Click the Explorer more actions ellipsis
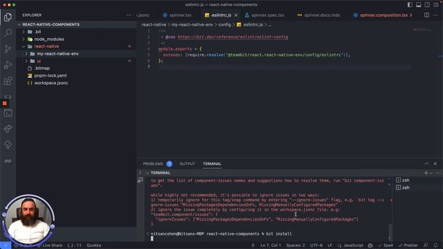 coord(129,15)
